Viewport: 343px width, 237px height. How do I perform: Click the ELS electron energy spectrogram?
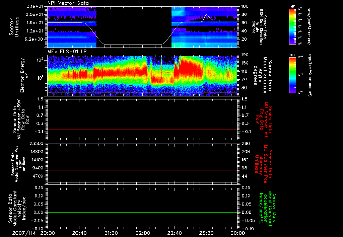142,76
